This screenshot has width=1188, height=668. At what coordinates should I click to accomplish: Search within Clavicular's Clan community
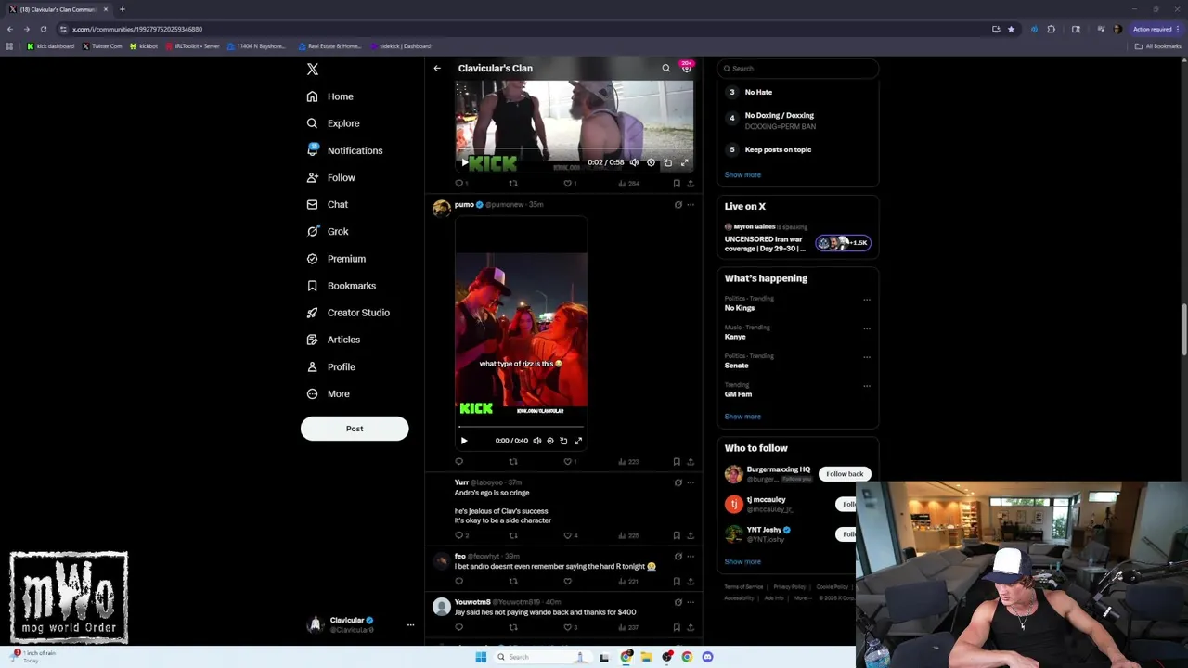(x=665, y=68)
